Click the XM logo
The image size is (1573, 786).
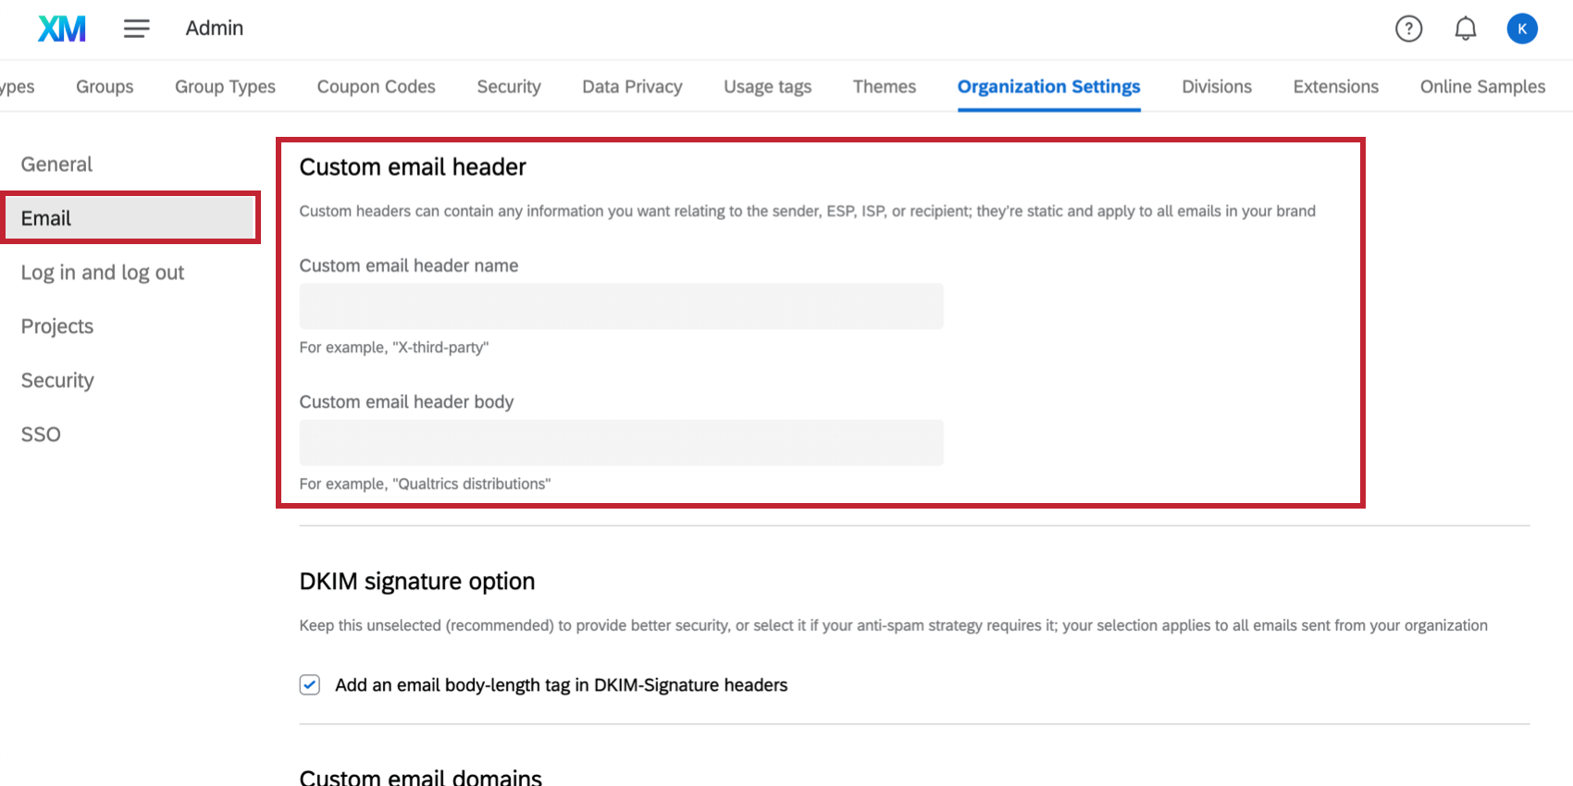click(x=62, y=29)
